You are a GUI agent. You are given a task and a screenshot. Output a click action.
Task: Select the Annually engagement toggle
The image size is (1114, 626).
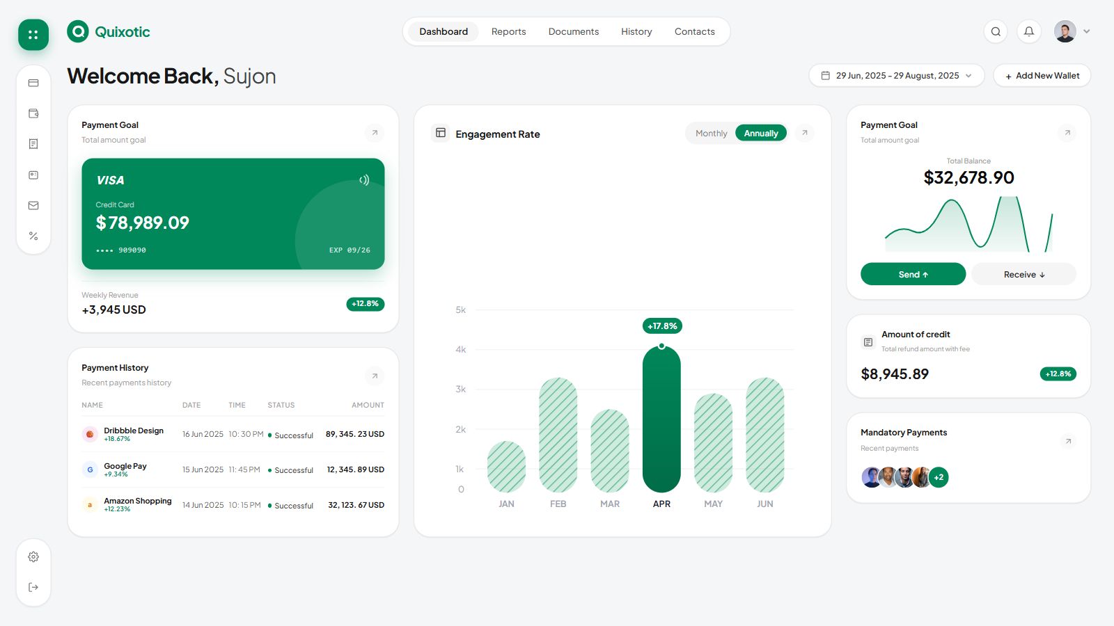(761, 134)
